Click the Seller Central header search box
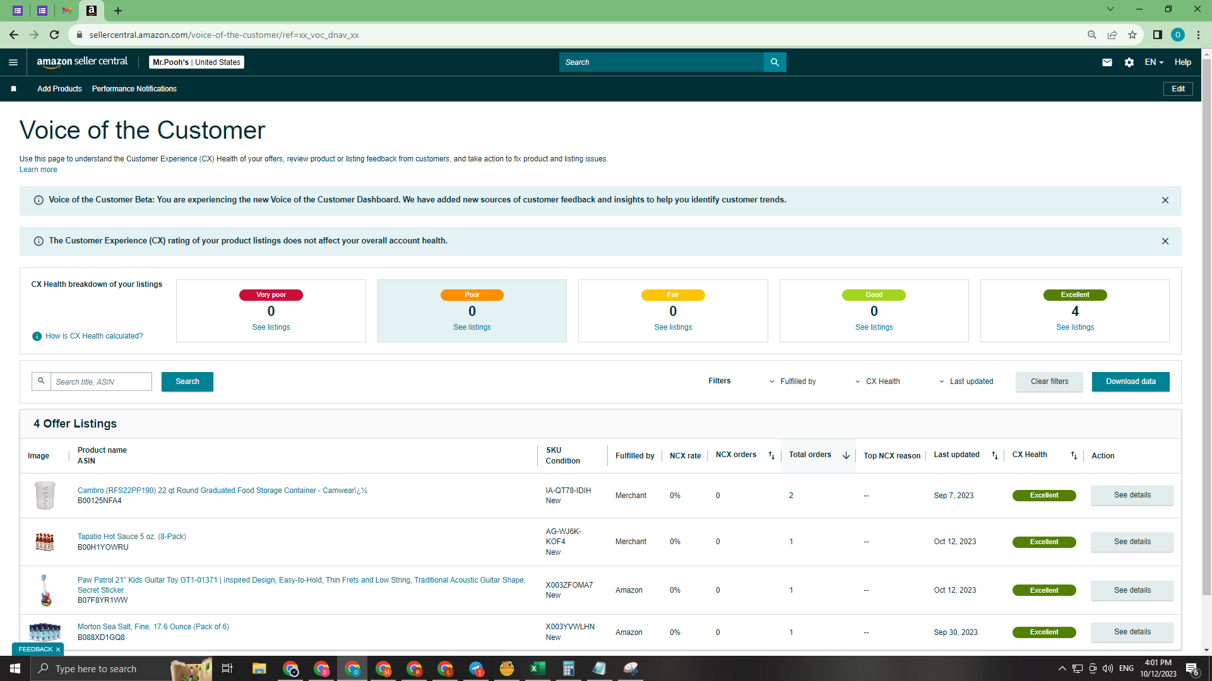 click(x=662, y=62)
